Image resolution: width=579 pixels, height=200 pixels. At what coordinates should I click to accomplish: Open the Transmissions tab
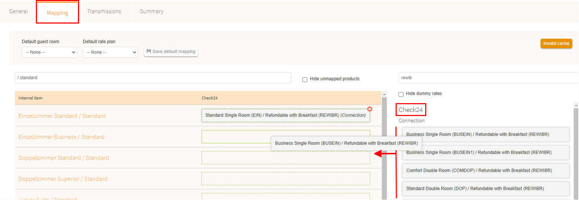(104, 11)
